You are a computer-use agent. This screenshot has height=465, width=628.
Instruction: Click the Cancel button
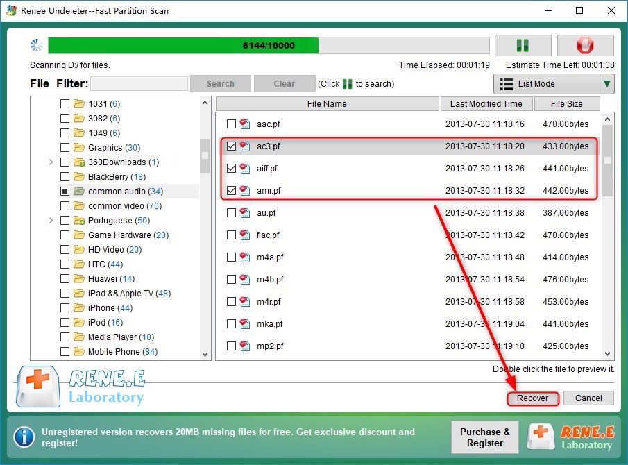click(x=588, y=398)
